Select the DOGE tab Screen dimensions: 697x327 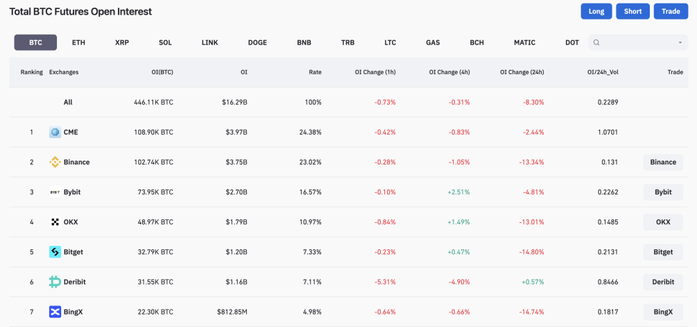click(257, 43)
